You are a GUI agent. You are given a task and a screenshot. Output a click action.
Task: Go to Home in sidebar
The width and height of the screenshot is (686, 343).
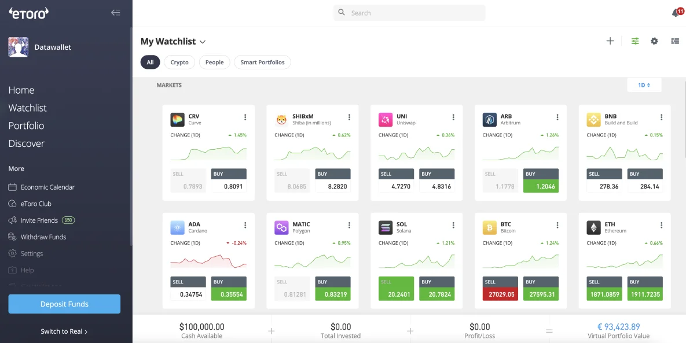pyautogui.click(x=21, y=90)
